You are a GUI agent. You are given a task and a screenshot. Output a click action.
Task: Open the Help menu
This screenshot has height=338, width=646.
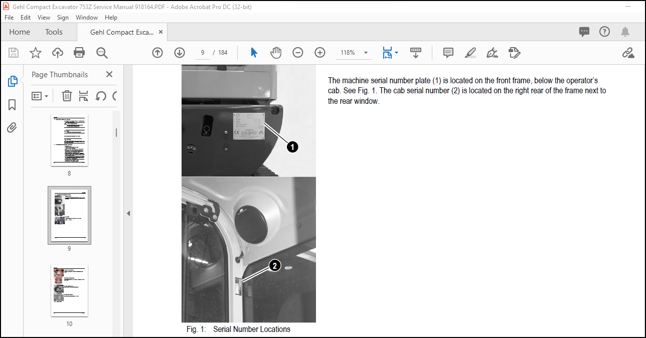click(x=111, y=18)
